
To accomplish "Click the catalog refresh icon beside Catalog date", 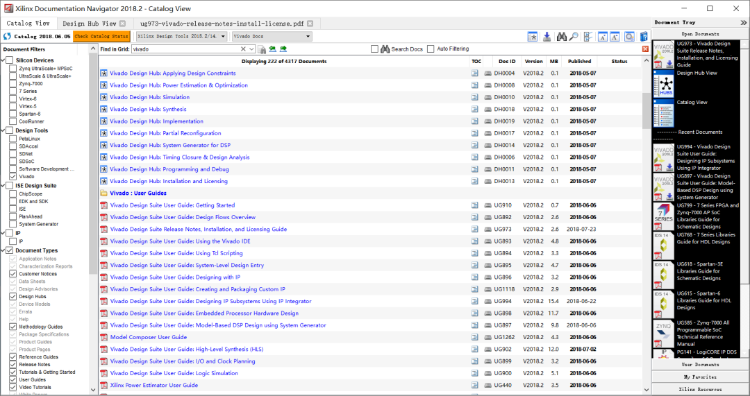I will [7, 36].
